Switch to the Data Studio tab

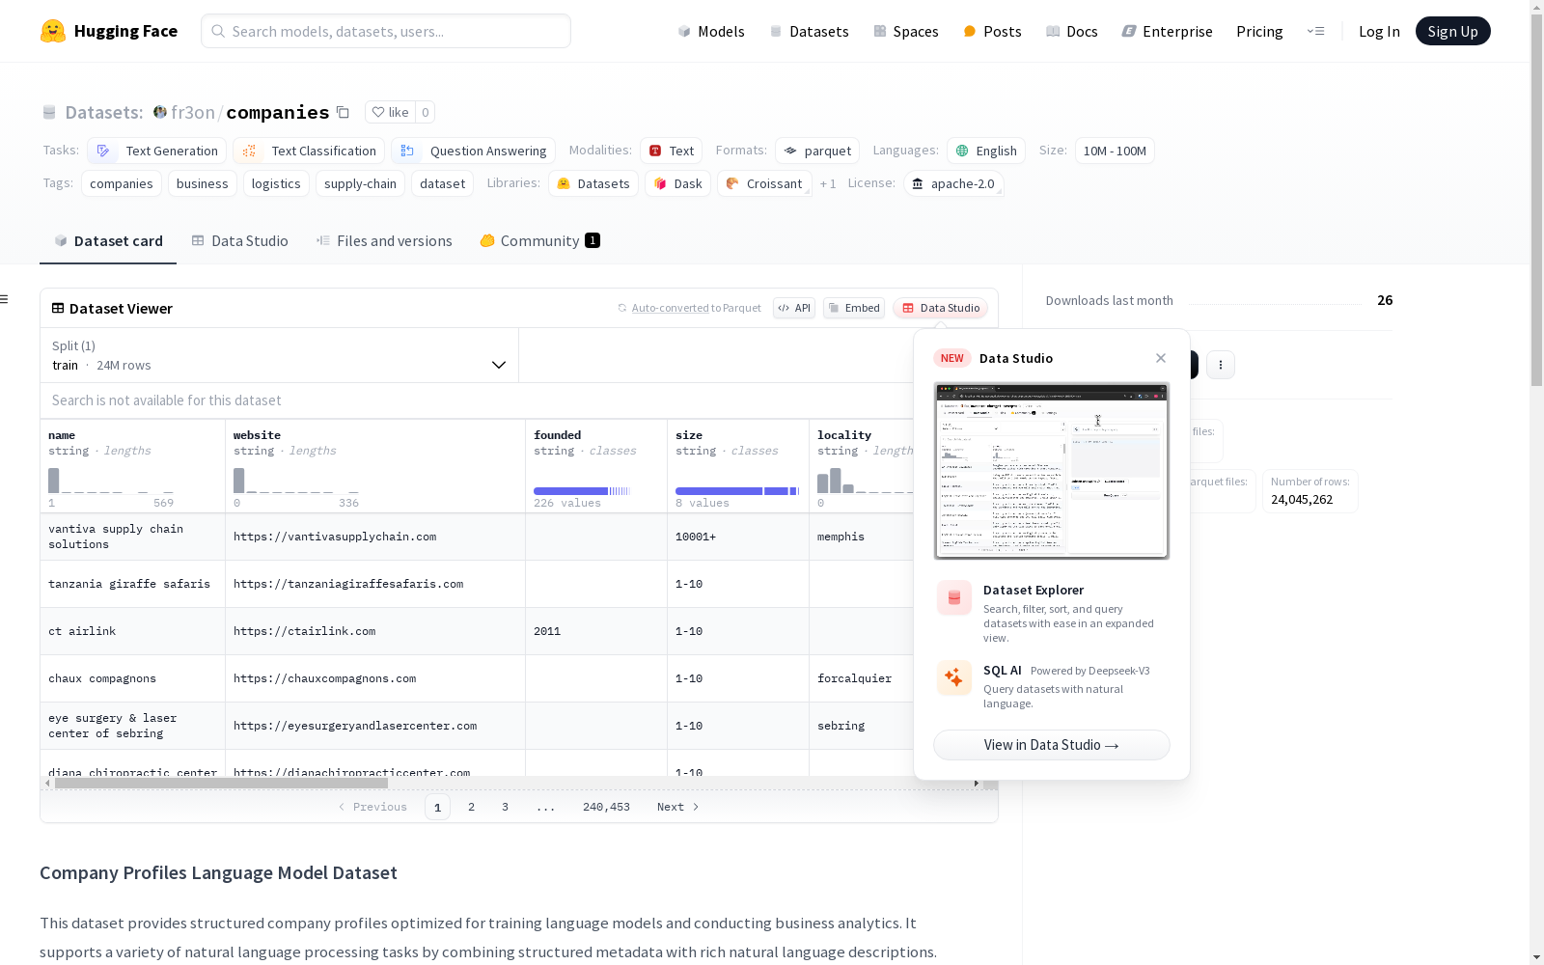240,240
